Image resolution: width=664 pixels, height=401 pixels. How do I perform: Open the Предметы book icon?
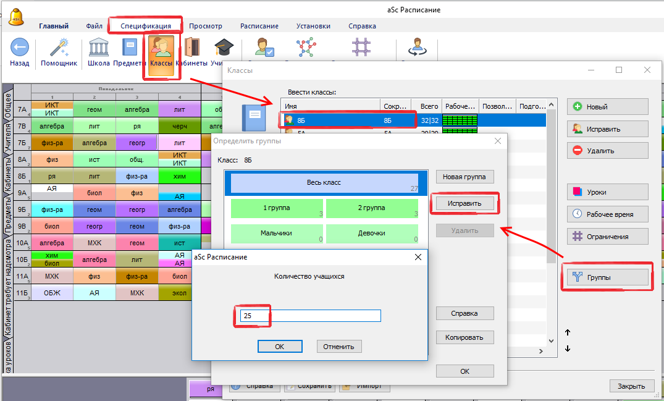click(130, 48)
